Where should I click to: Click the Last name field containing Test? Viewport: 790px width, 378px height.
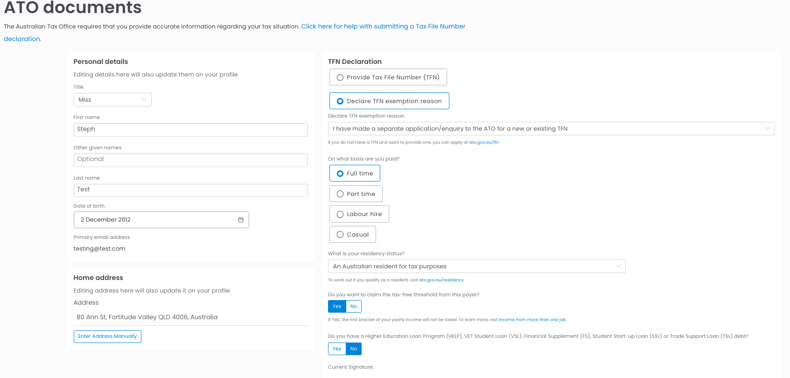(x=190, y=190)
